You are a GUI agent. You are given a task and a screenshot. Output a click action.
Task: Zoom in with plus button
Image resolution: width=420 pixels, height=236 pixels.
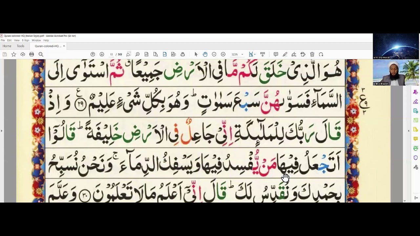click(223, 54)
